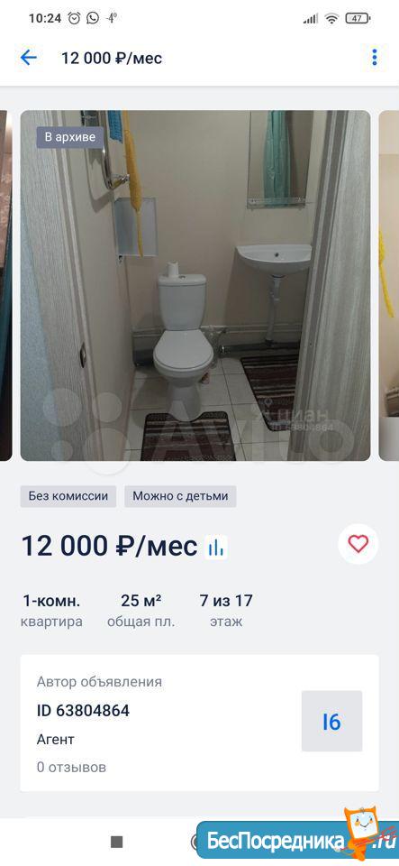The width and height of the screenshot is (399, 866).
Task: Tap the Android recent apps square button
Action: 117,841
